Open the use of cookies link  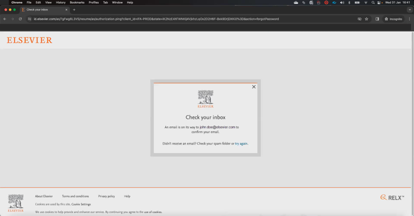153,212
